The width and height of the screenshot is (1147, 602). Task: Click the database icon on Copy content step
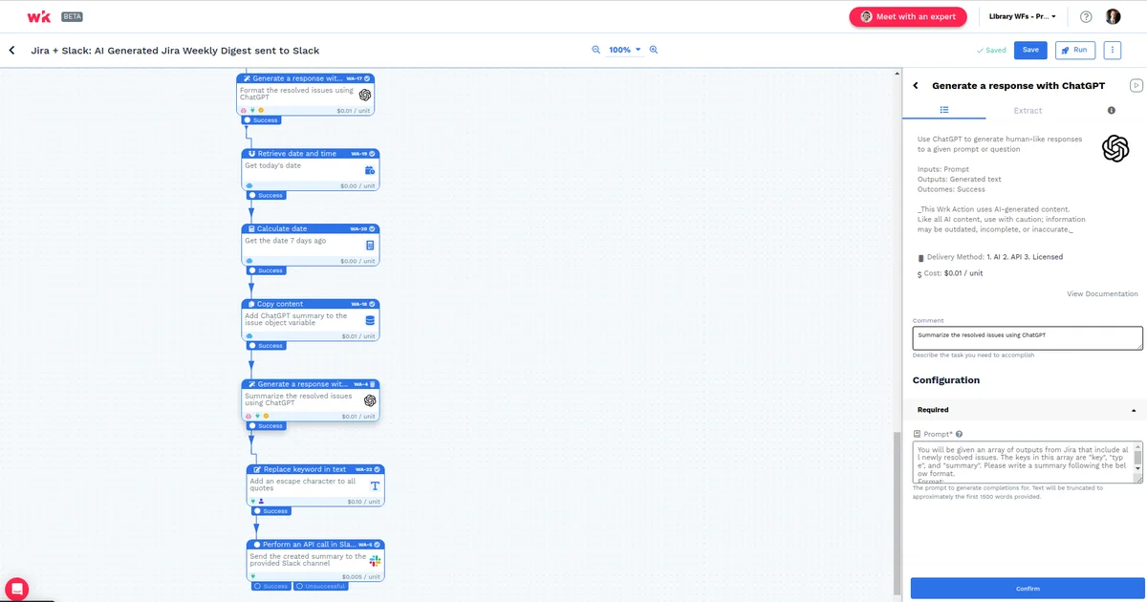pyautogui.click(x=370, y=320)
